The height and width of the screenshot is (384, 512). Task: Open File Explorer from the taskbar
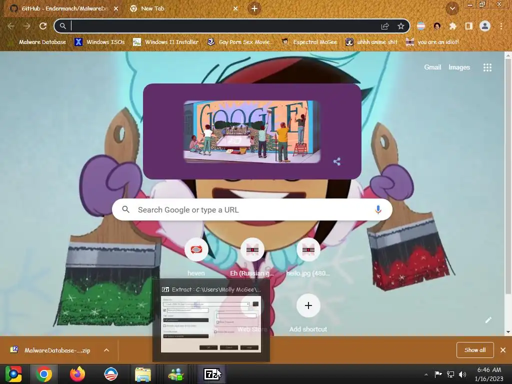click(x=142, y=374)
